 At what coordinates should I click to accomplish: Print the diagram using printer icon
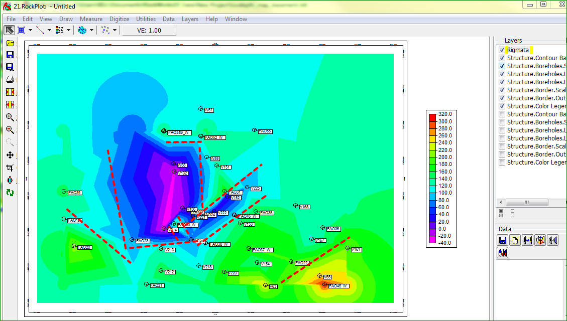coord(10,79)
